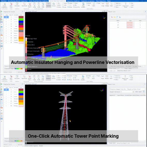This screenshot has width=147, height=147.
Task: Select Mark Tower in the lower window
Action: tap(11, 78)
